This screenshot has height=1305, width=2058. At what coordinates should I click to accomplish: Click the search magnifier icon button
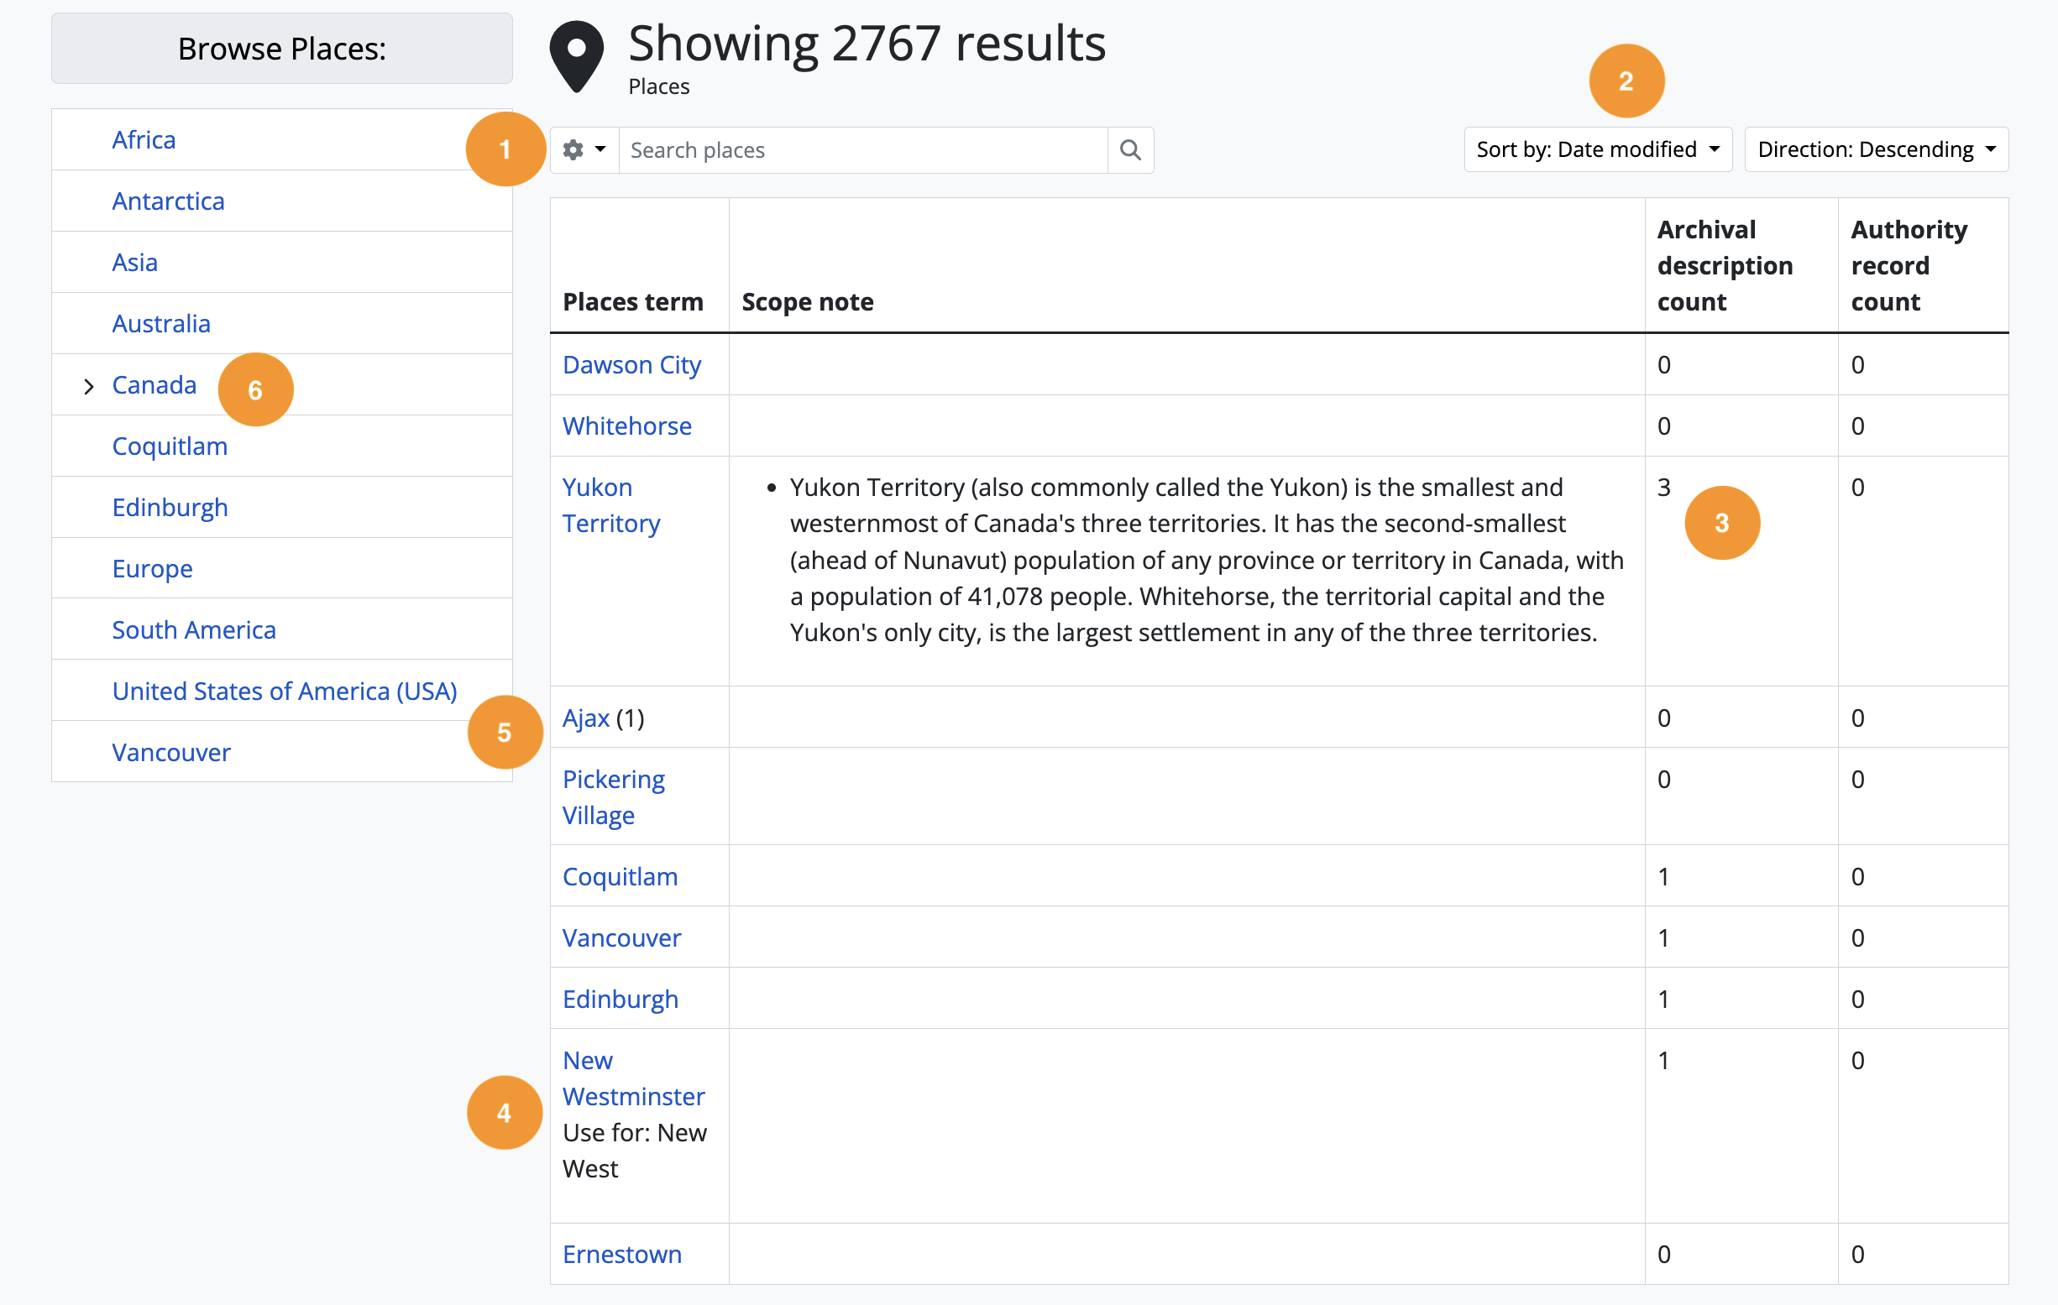(1130, 150)
